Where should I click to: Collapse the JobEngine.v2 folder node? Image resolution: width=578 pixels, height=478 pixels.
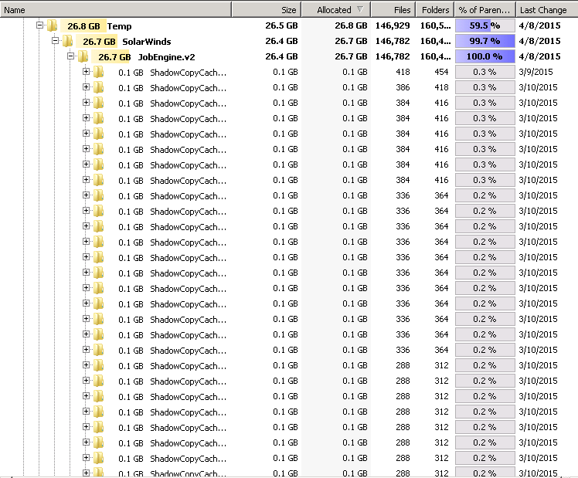(71, 56)
